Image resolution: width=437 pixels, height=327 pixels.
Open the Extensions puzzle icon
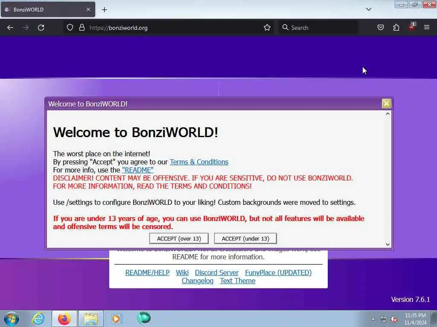pos(396,27)
